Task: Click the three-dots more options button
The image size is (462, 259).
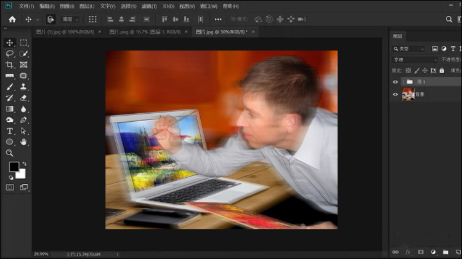Action: point(218,20)
